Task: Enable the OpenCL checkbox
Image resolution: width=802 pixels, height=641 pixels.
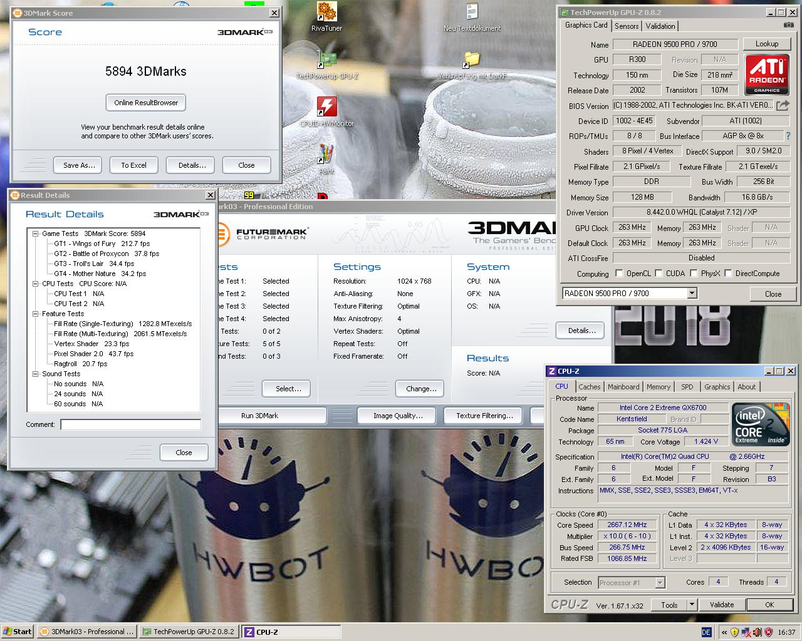Action: (x=619, y=274)
